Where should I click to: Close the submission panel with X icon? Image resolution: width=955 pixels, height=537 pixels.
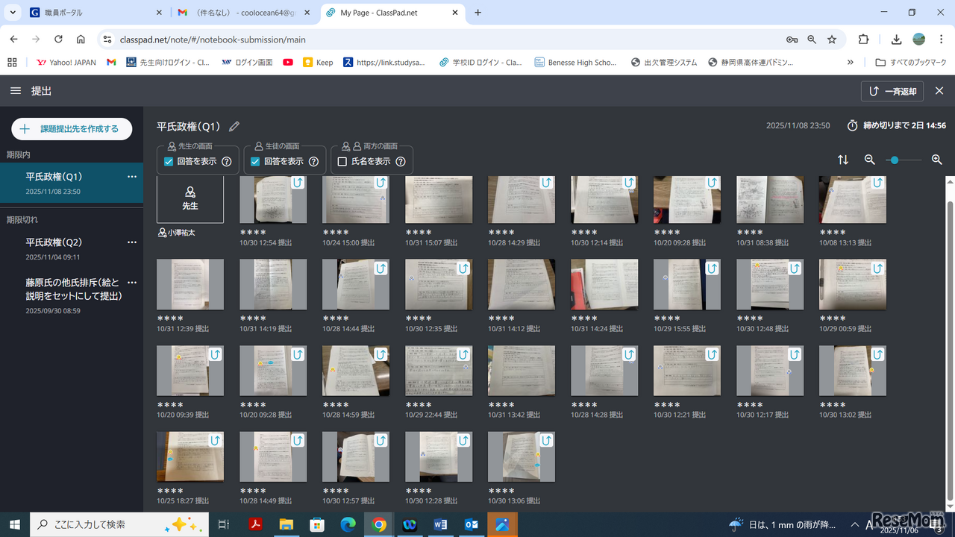click(939, 91)
